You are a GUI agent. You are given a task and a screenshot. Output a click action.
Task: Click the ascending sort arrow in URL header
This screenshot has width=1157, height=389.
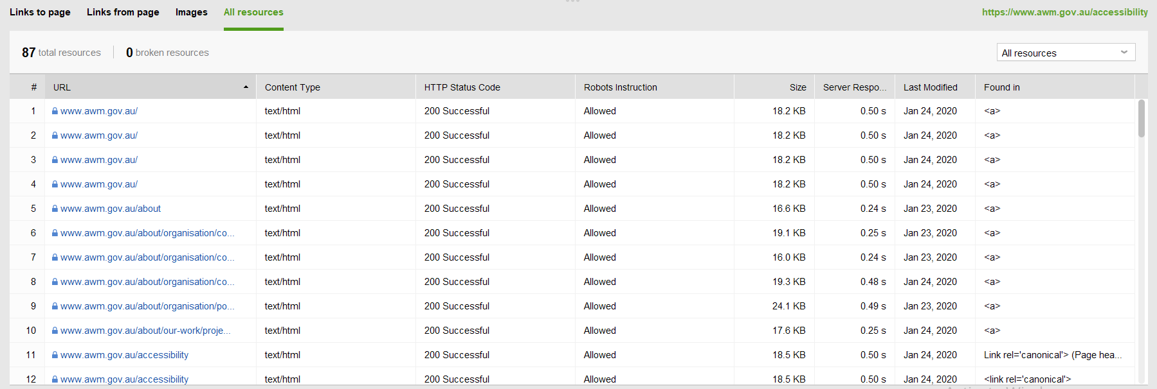pyautogui.click(x=246, y=87)
